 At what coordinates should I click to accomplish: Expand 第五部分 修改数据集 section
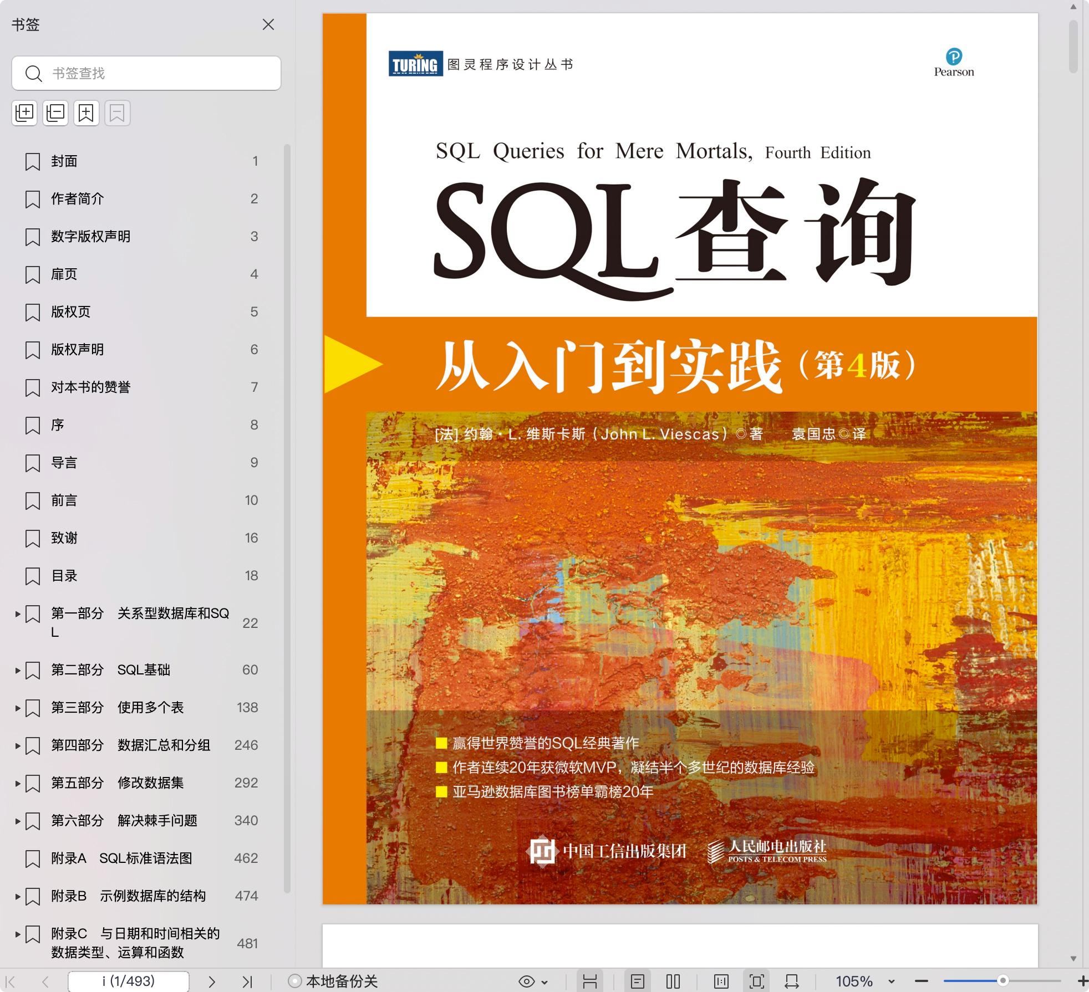click(18, 784)
